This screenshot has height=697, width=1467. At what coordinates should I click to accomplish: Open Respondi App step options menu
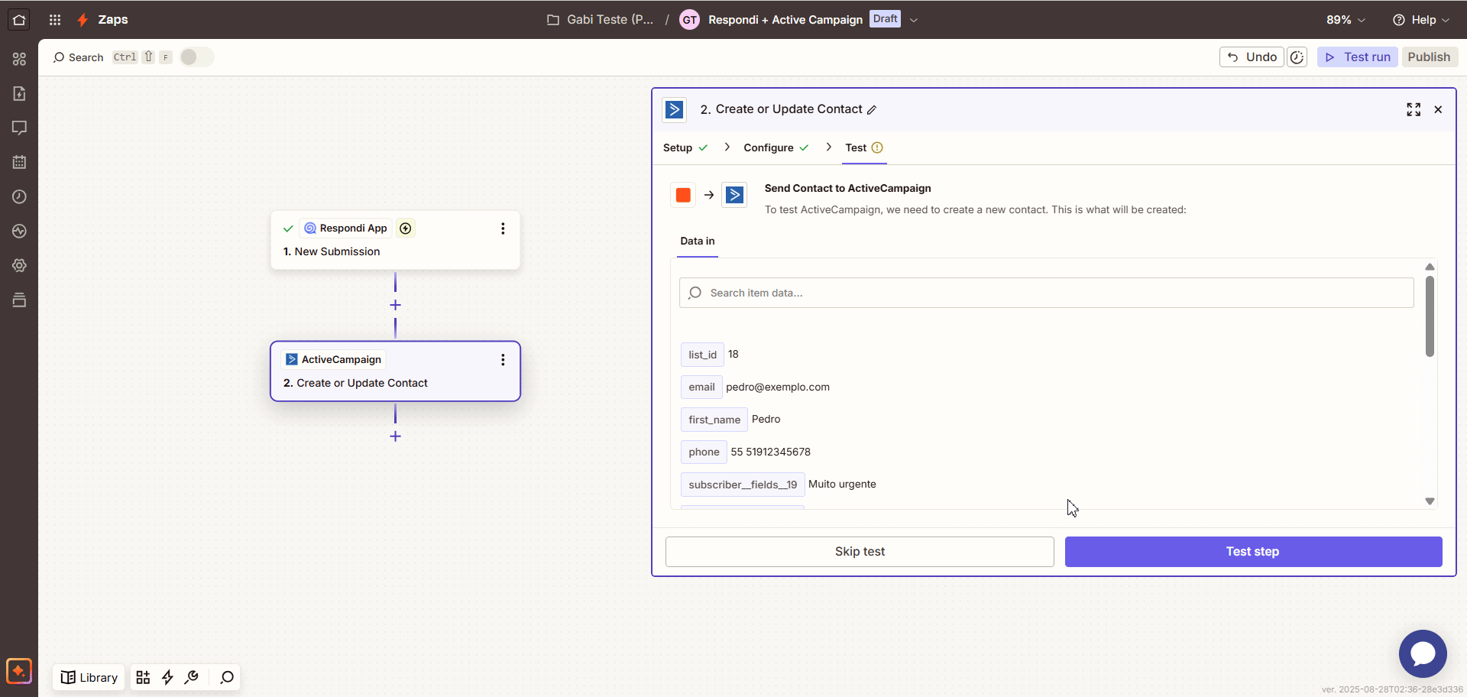click(x=503, y=229)
